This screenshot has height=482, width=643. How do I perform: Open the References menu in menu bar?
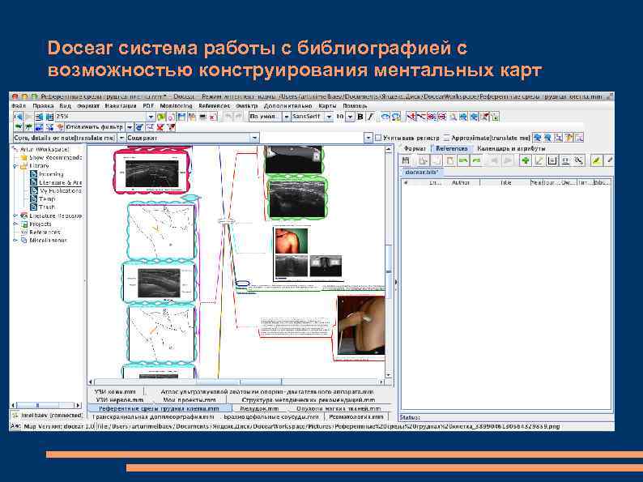[214, 106]
